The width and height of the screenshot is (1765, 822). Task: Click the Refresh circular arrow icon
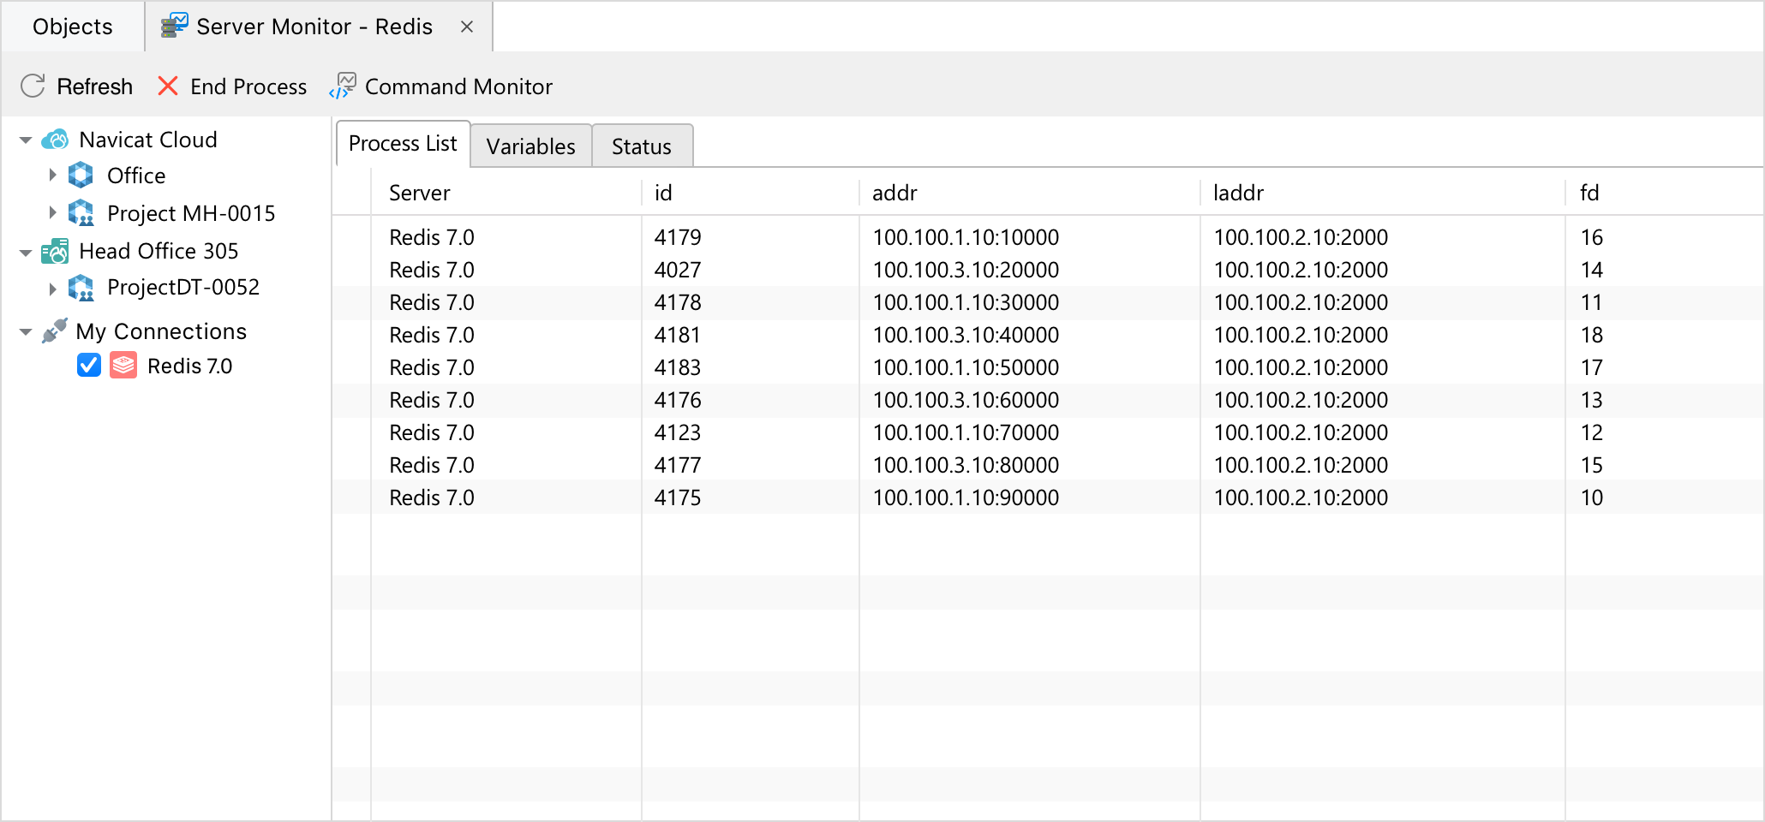pyautogui.click(x=33, y=86)
